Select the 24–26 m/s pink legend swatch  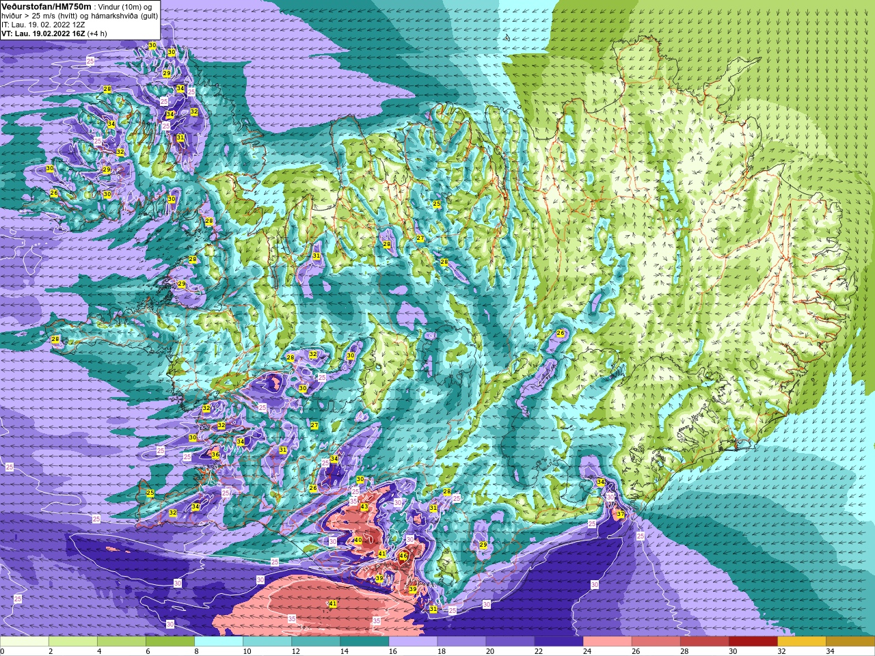[x=607, y=642]
